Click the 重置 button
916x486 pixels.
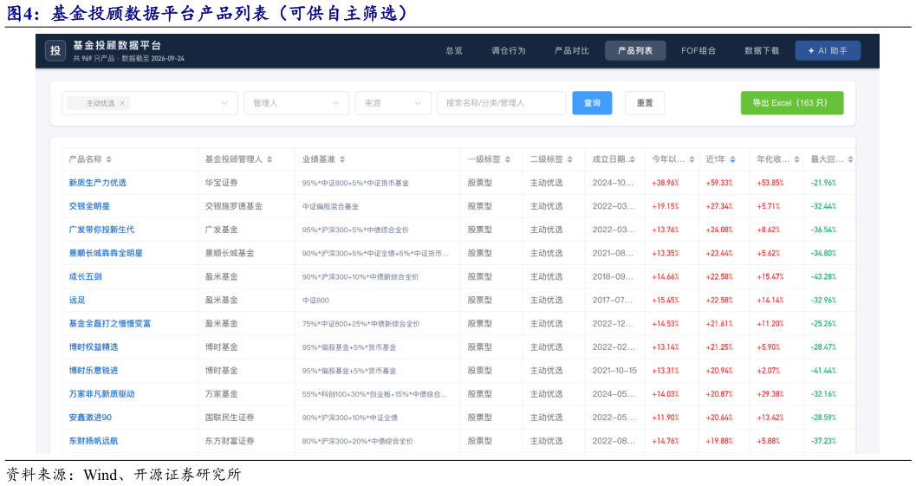pos(645,103)
